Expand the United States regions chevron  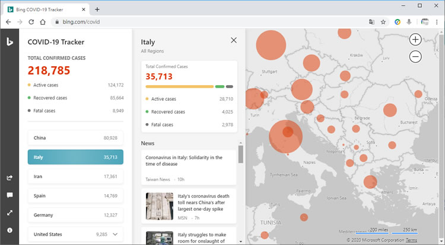(x=115, y=234)
